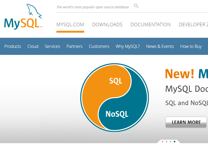Click the SQL NoSQL yin-yang graphic

tap(114, 98)
